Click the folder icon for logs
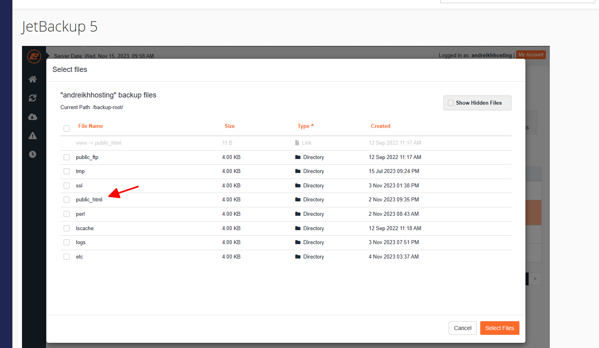Screen dimensions: 599x348 pyautogui.click(x=298, y=242)
